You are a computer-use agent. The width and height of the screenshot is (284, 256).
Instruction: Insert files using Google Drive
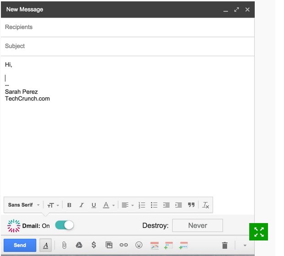(x=79, y=245)
